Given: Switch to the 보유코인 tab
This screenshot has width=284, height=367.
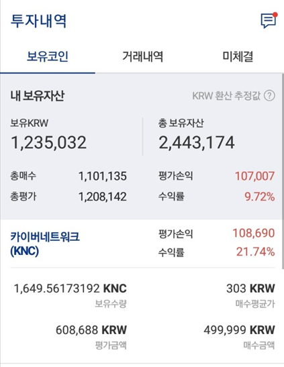Looking at the screenshot, I should [x=48, y=56].
